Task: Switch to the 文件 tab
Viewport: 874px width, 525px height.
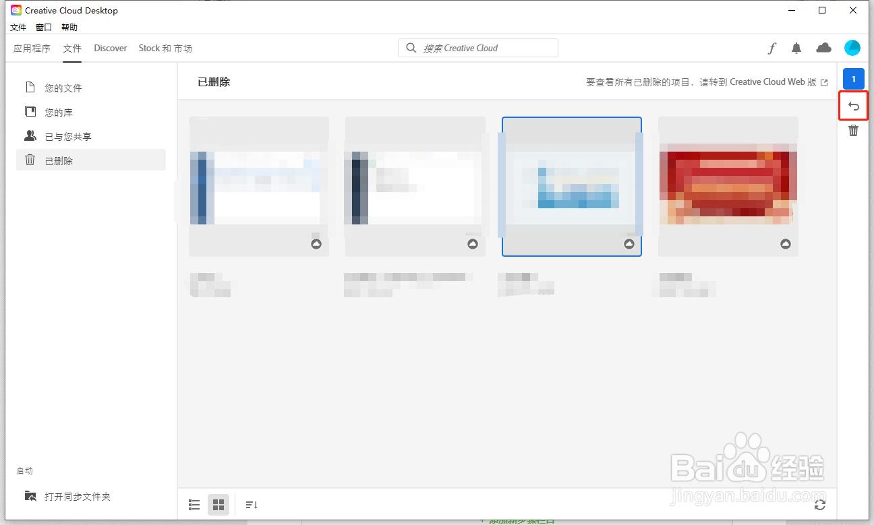Action: [72, 49]
